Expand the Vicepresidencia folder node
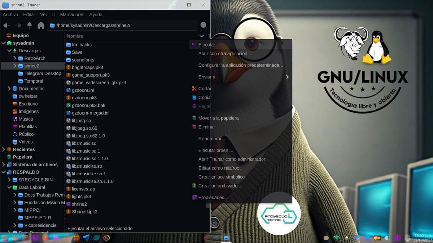Image resolution: width=433 pixels, height=243 pixels. [x=15, y=225]
